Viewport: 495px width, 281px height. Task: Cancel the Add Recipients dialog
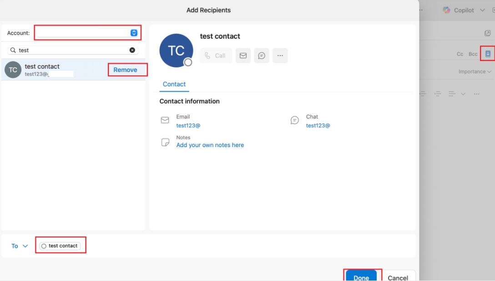point(398,276)
